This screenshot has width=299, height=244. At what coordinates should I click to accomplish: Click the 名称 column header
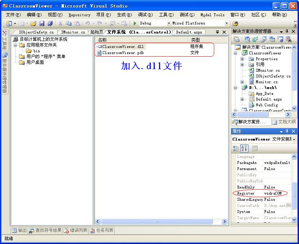(141, 40)
